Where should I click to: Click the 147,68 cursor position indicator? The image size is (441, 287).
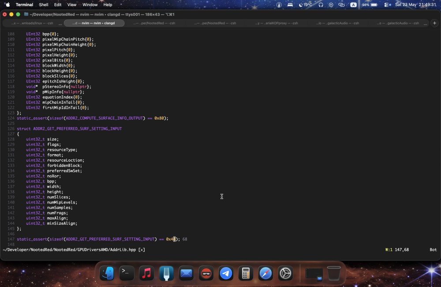click(402, 249)
